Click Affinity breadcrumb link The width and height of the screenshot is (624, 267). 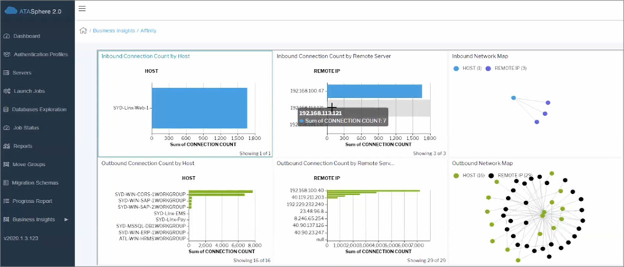pyautogui.click(x=148, y=30)
